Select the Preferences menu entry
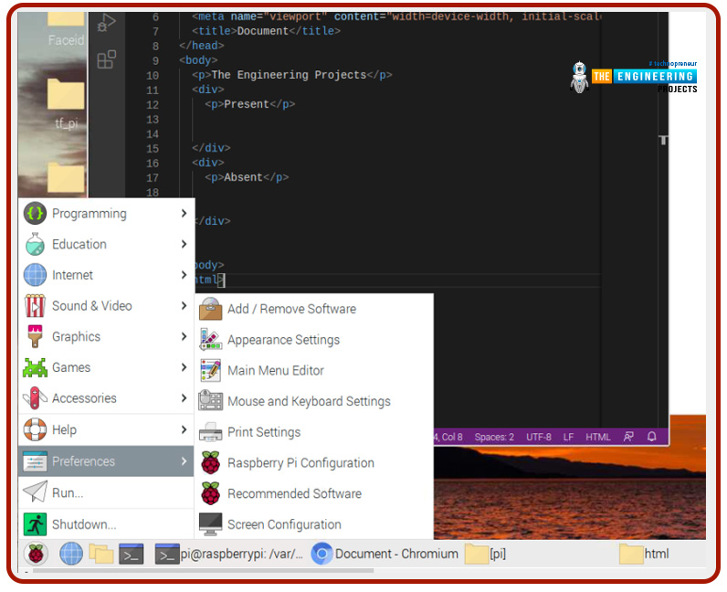This screenshot has height=592, width=727. (106, 461)
